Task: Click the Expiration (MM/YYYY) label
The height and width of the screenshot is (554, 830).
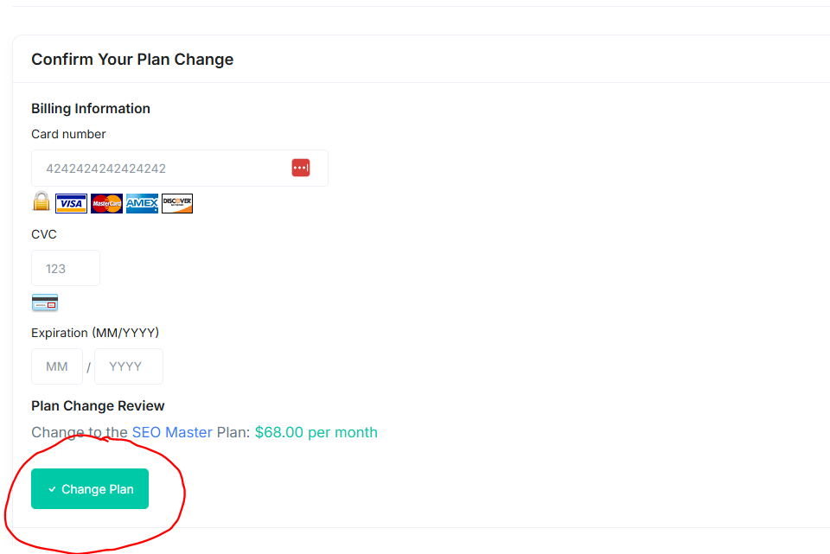Action: pos(95,333)
